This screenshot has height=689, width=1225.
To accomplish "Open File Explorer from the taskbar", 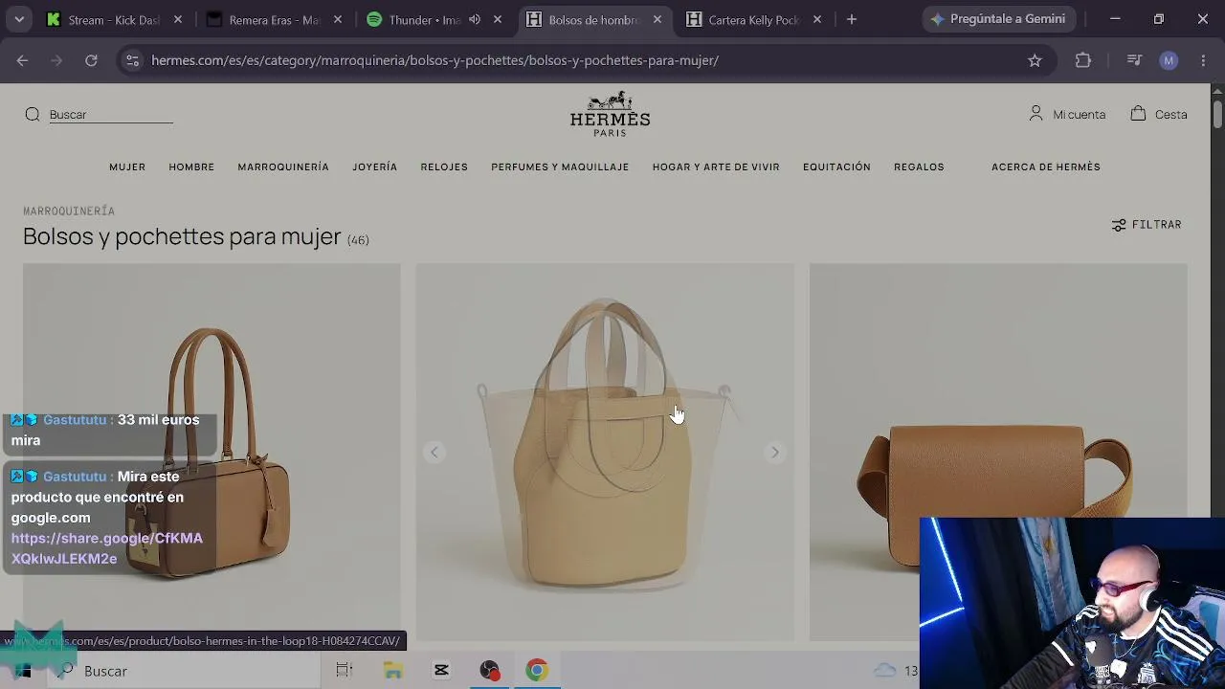I will (393, 671).
